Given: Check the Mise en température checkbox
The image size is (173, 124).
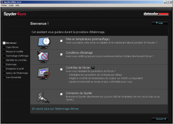Looking at the screenshot, I should pyautogui.click(x=61, y=41).
